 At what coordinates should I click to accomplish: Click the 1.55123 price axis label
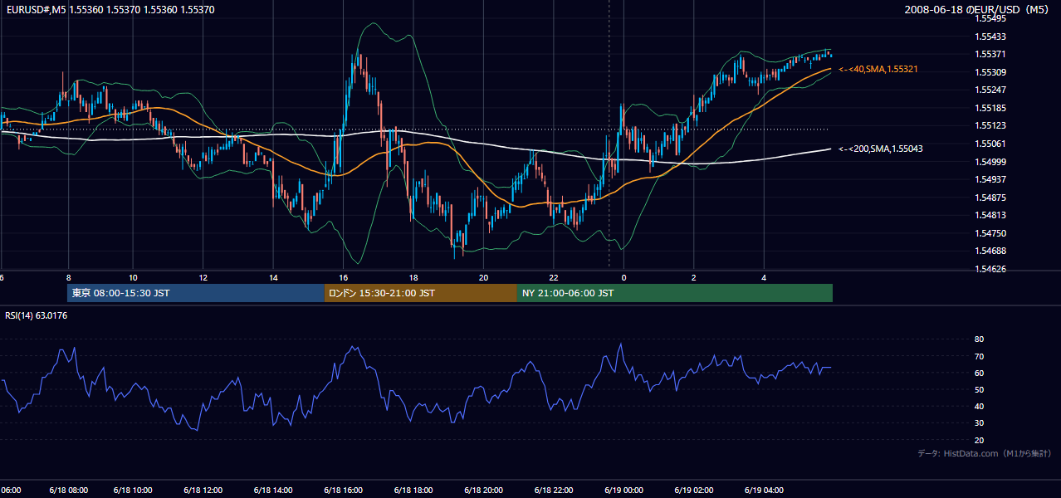click(x=990, y=125)
